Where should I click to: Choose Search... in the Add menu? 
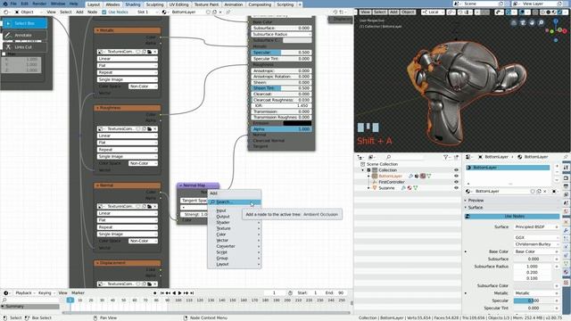point(234,202)
